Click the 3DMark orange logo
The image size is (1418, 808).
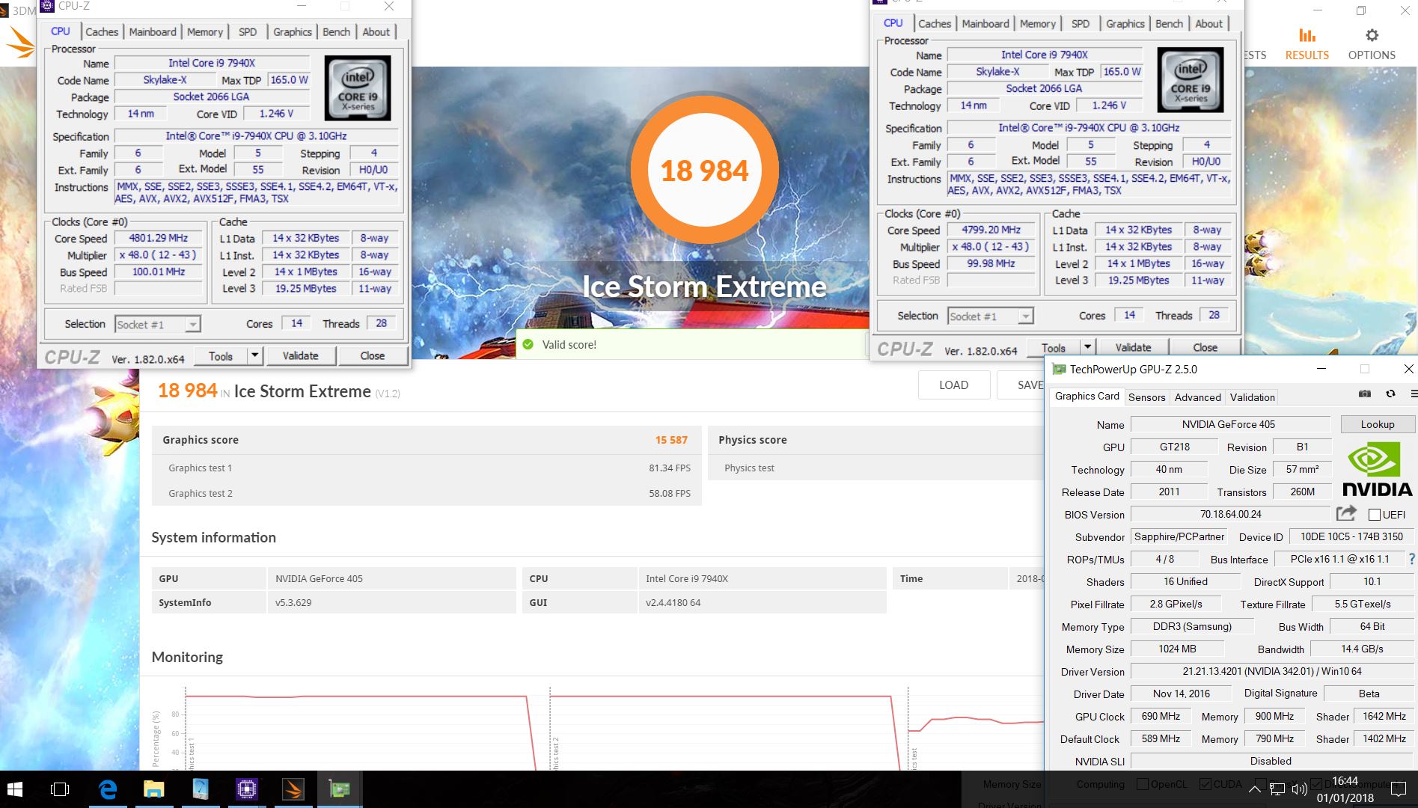[20, 43]
